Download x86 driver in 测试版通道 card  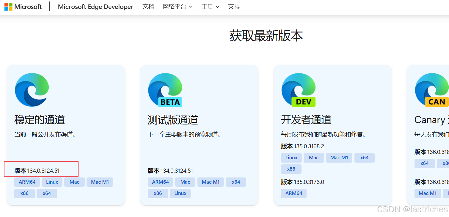click(158, 193)
